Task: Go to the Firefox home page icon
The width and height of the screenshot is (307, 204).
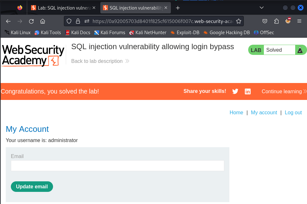Action: click(x=42, y=21)
